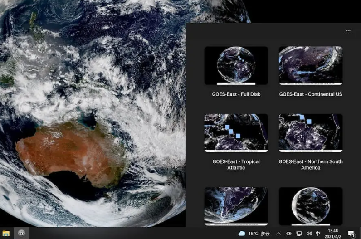Click the volume speaker icon

coord(309,233)
